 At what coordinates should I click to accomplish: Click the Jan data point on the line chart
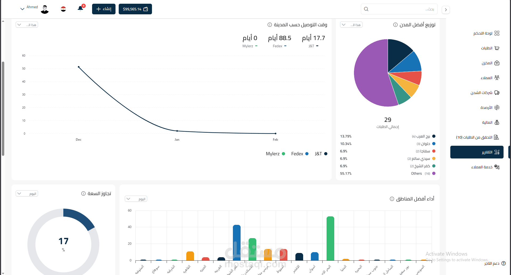(177, 131)
